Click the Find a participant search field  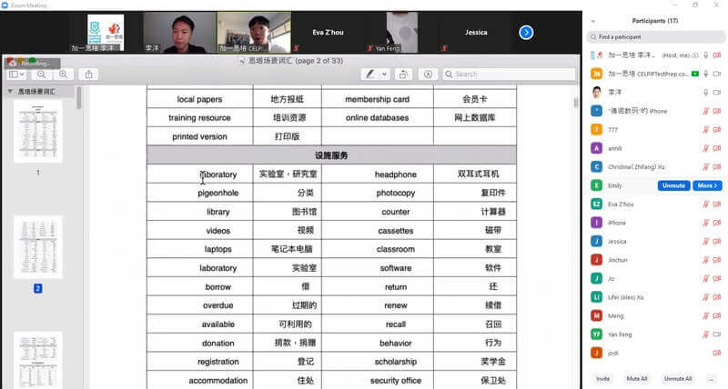pyautogui.click(x=655, y=37)
